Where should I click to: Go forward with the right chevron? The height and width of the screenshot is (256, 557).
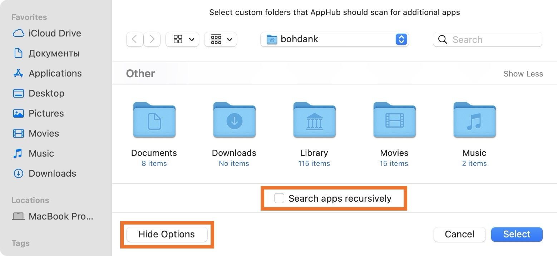click(x=152, y=39)
